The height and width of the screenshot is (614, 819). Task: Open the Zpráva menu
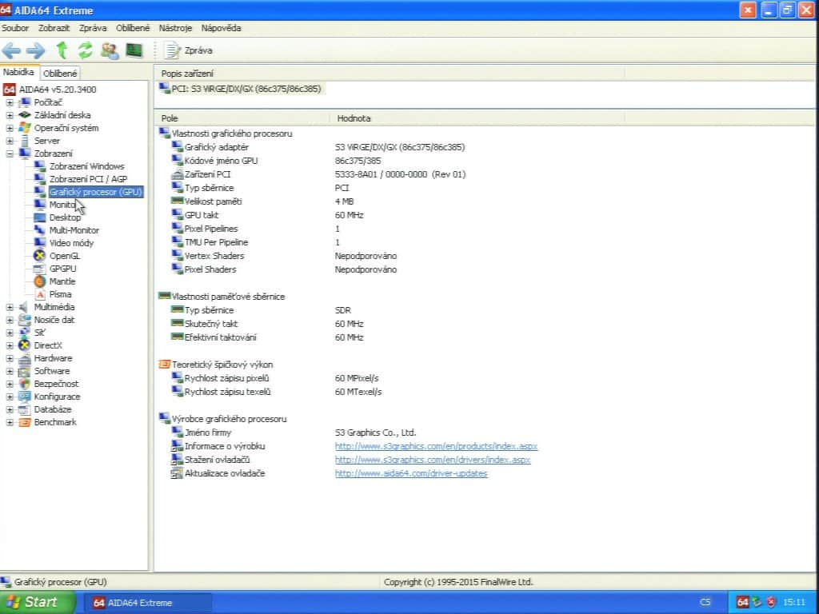coord(93,28)
